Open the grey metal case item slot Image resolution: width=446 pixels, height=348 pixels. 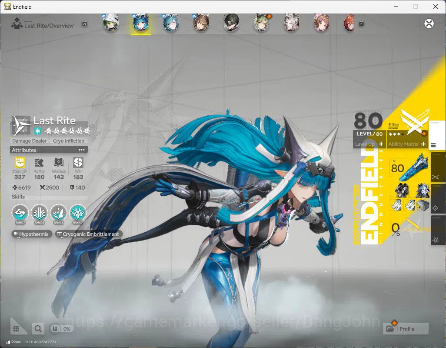[x=423, y=205]
